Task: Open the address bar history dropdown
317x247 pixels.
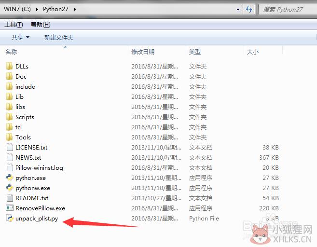Action: [x=238, y=10]
